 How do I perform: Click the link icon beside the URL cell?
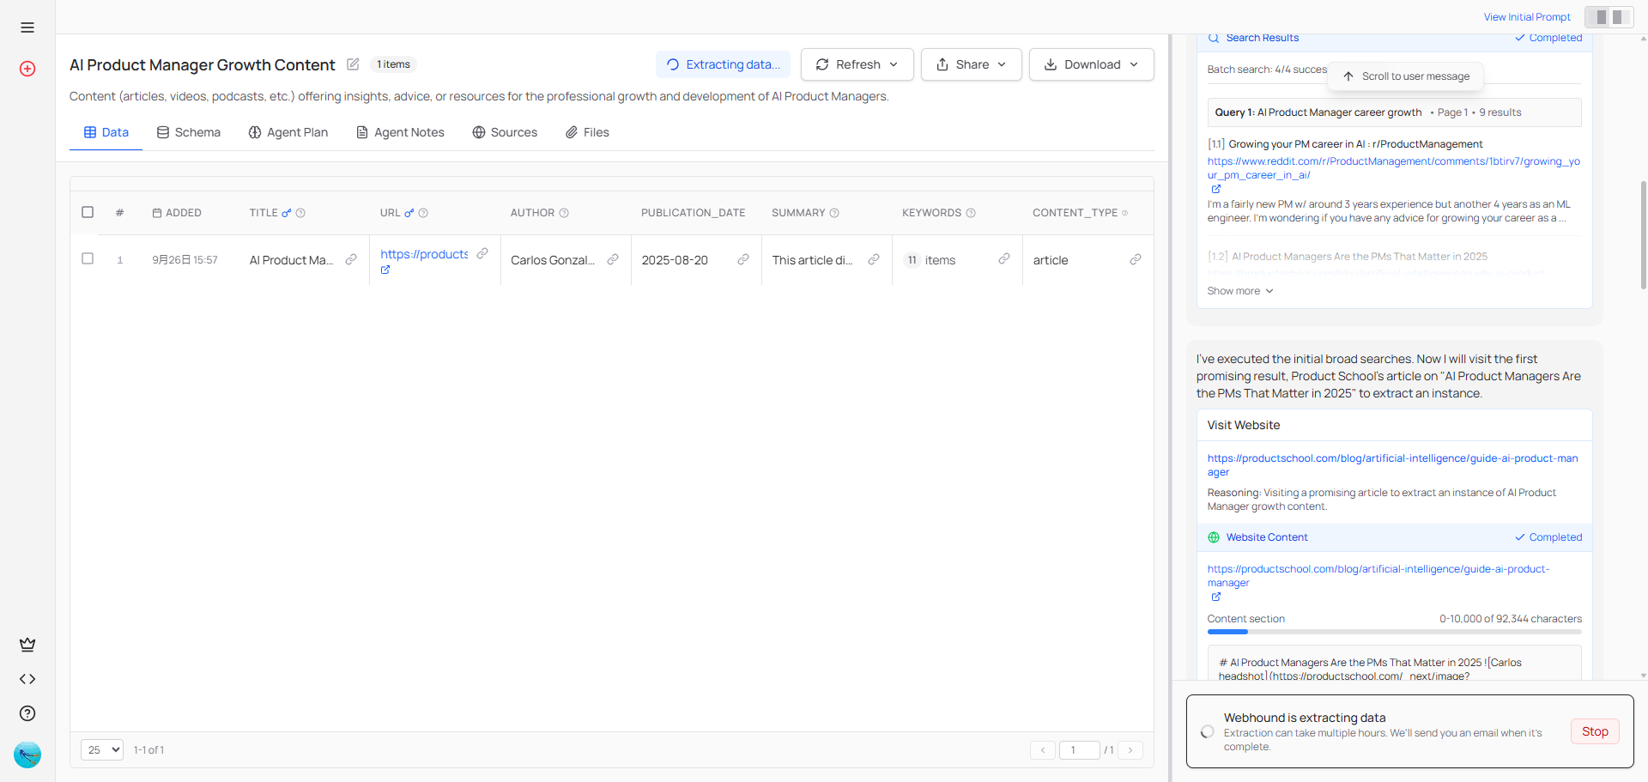483,253
